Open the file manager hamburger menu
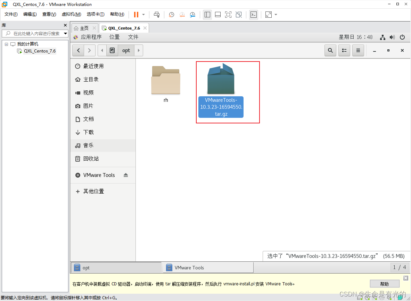The height and width of the screenshot is (301, 411). [358, 50]
